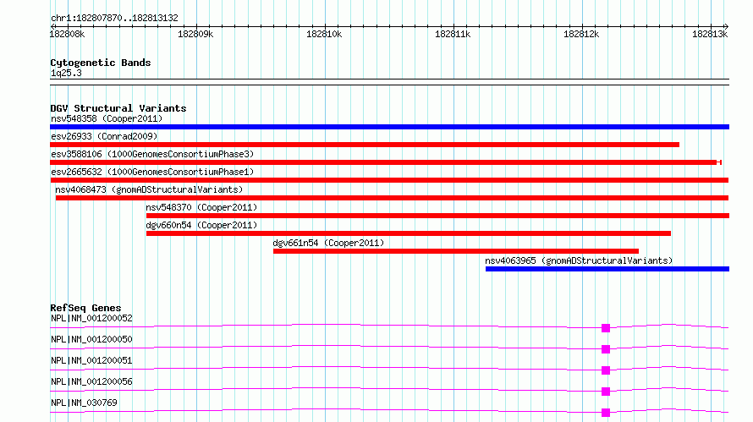
Task: Click the red bar under esv26933
Action: (365, 145)
